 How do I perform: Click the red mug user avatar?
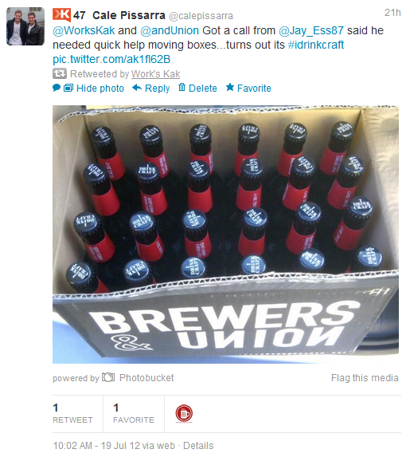(184, 414)
